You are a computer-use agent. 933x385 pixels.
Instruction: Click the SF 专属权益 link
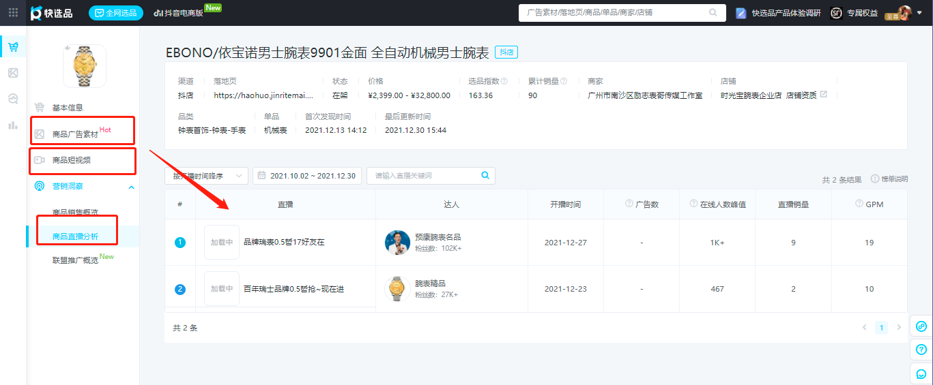tap(854, 13)
